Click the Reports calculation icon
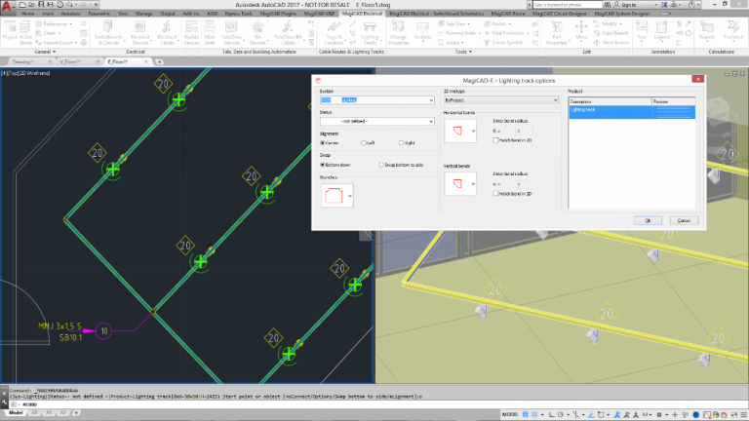Screen dimensions: 749x421 click(707, 30)
